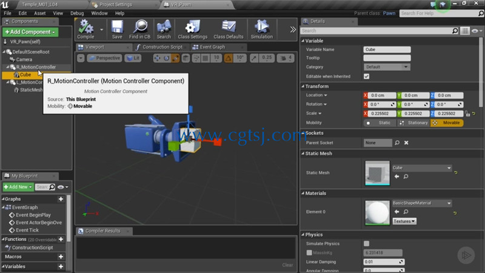This screenshot has height=273, width=485.
Task: Select translate gizmo mode in viewport
Action: click(158, 58)
